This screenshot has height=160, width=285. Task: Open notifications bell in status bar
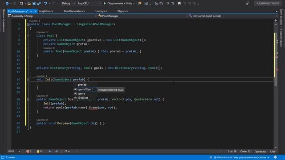coord(275,157)
